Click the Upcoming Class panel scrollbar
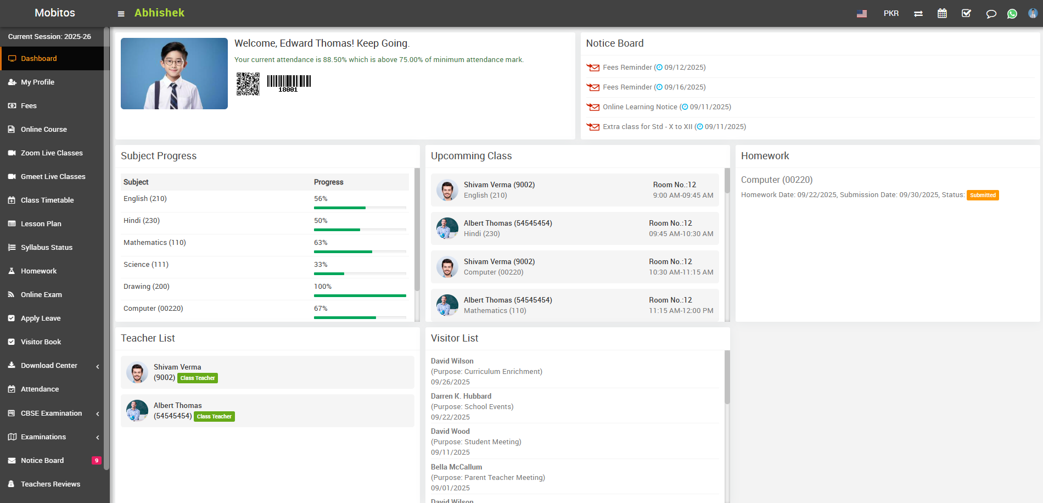 (727, 181)
